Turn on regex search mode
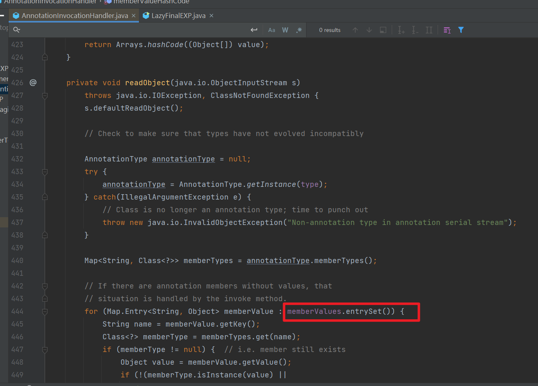538x386 pixels. 299,30
